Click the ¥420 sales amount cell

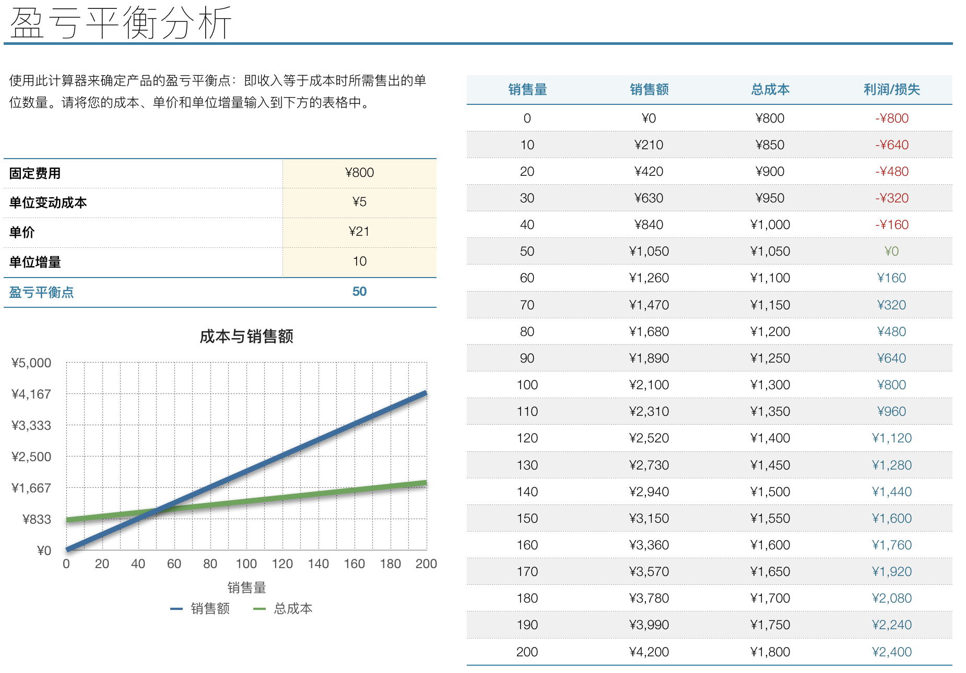click(x=649, y=172)
